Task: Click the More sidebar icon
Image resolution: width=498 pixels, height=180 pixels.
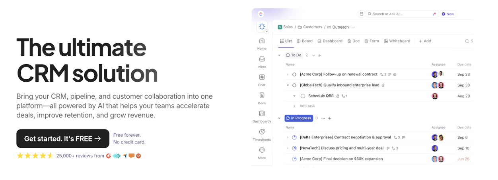Action: (262, 150)
